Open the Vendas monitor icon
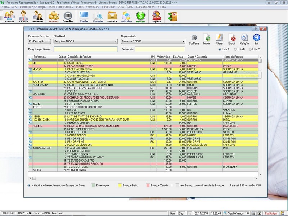 click(x=84, y=16)
